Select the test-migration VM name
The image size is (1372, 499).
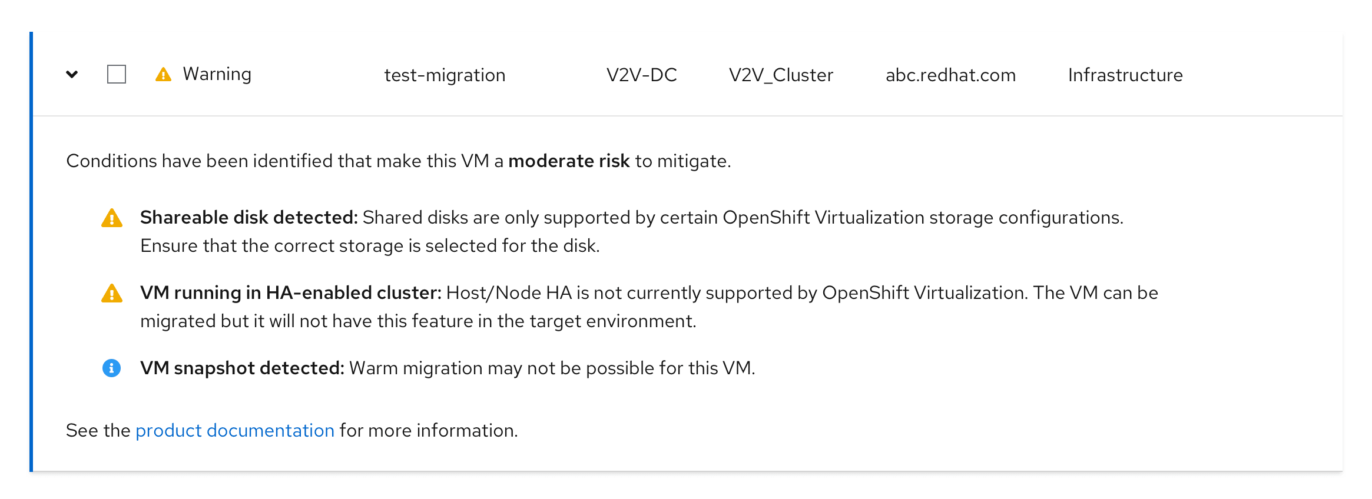pyautogui.click(x=445, y=75)
